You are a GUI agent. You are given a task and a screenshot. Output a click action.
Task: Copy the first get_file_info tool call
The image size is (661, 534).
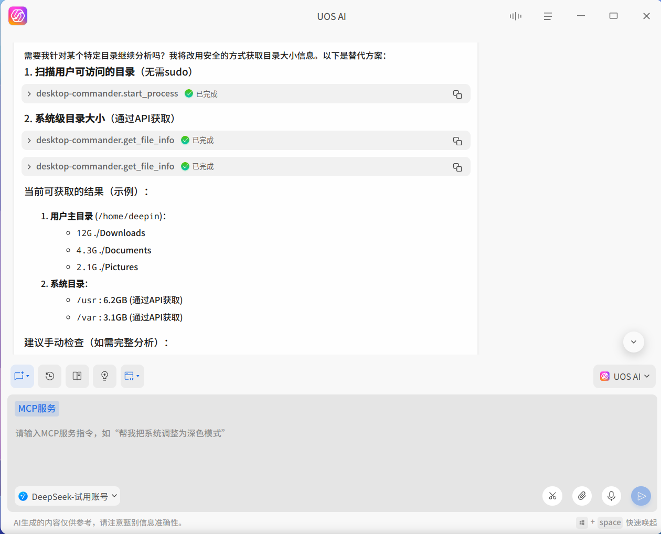pyautogui.click(x=457, y=141)
